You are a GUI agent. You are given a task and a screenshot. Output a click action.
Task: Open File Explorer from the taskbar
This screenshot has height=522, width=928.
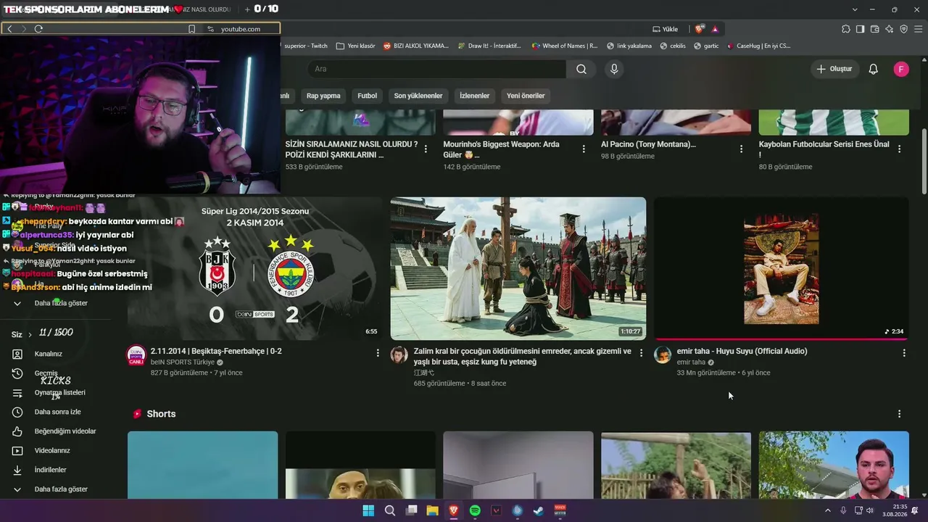point(432,510)
